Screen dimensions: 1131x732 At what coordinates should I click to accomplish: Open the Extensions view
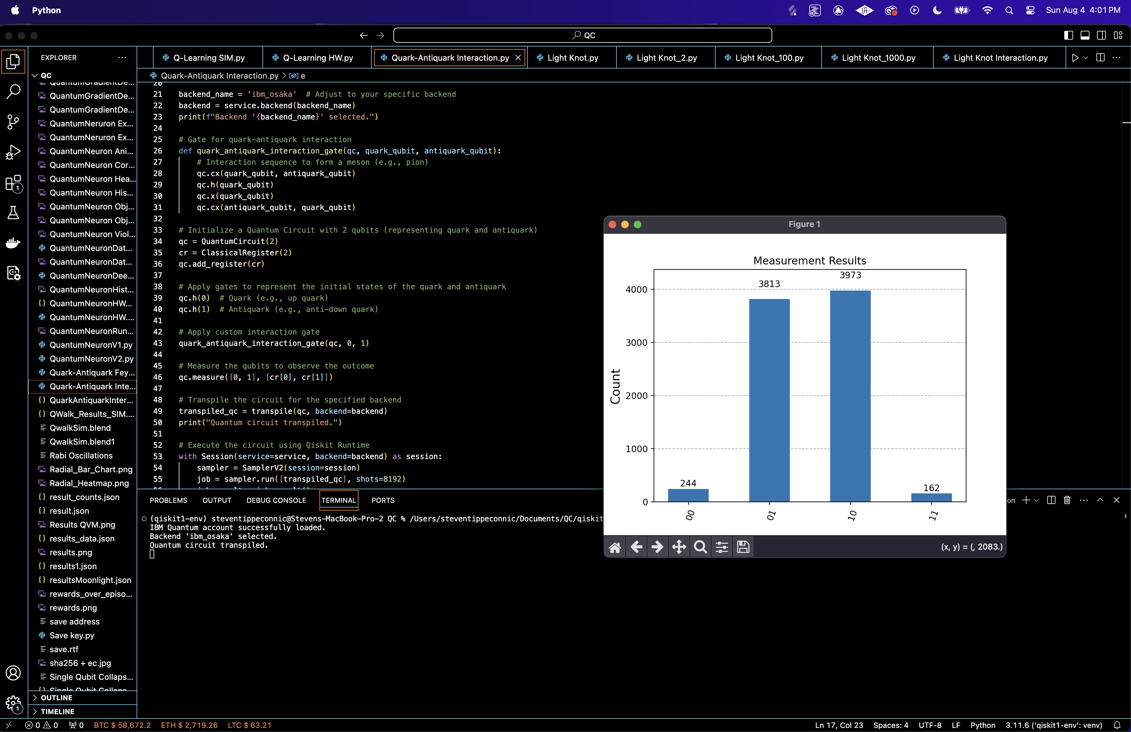pos(13,183)
